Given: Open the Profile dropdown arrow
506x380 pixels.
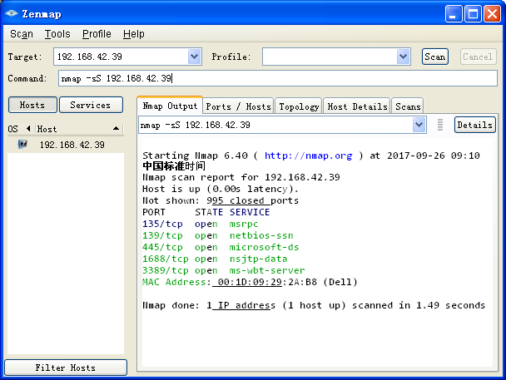Looking at the screenshot, I should pyautogui.click(x=403, y=57).
